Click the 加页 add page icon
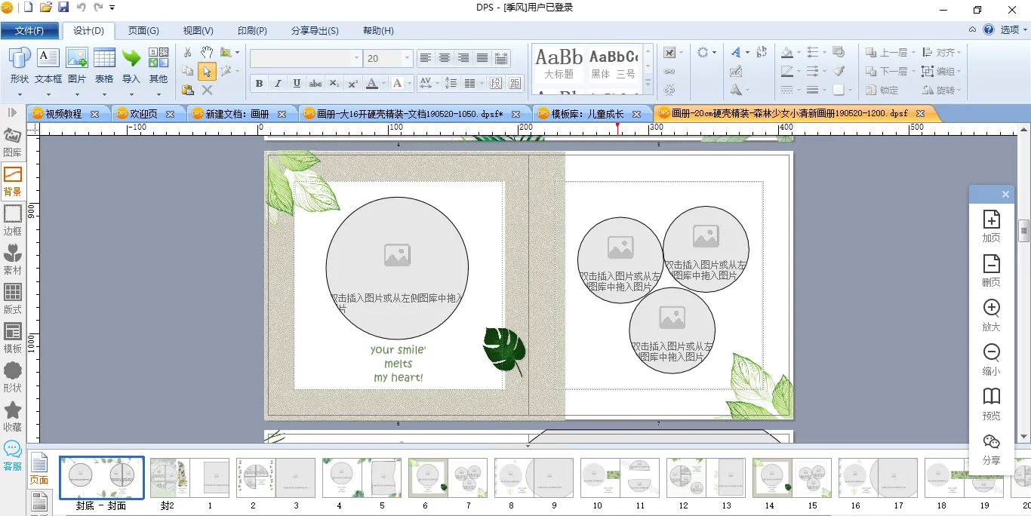Screen dimensions: 1031x516 point(991,226)
